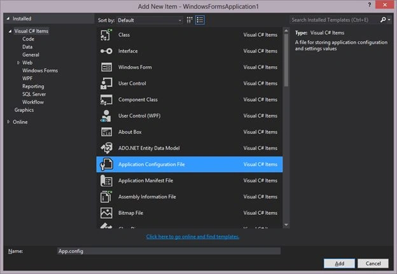The width and height of the screenshot is (397, 274).
Task: Click the Name field containing App.config
Action: coord(169,251)
